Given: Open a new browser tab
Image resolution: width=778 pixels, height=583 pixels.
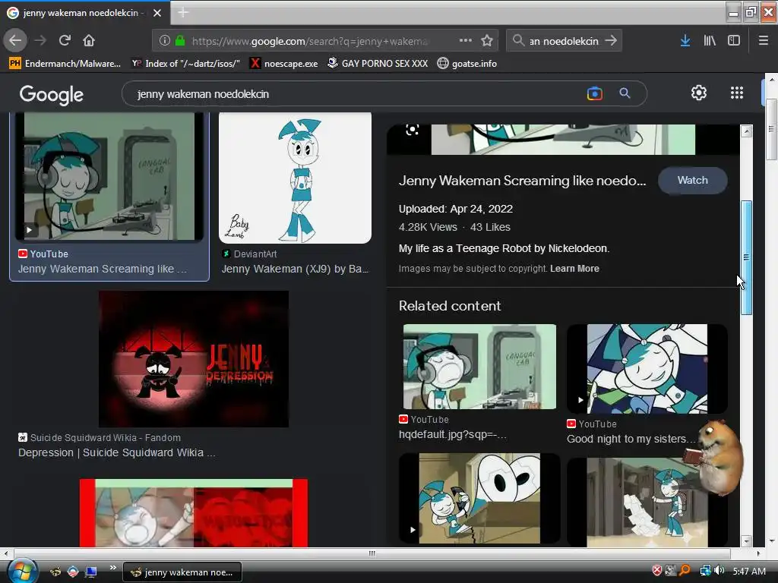Looking at the screenshot, I should point(183,12).
